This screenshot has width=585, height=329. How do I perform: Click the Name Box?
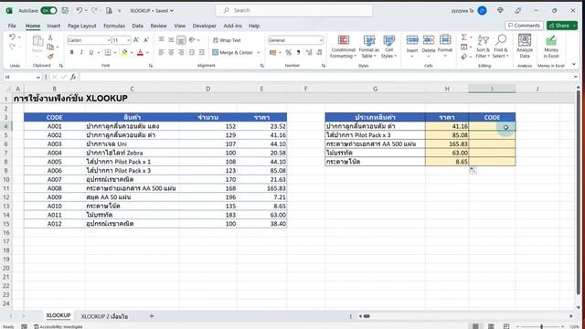coord(22,77)
